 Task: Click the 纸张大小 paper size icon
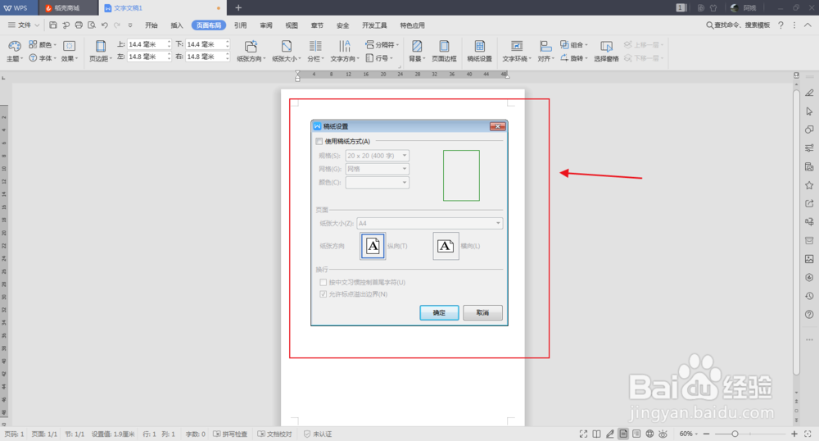(286, 46)
